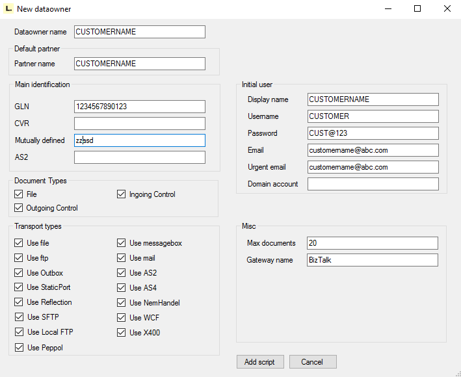
Task: Uncheck the File document type
Action: pos(18,194)
